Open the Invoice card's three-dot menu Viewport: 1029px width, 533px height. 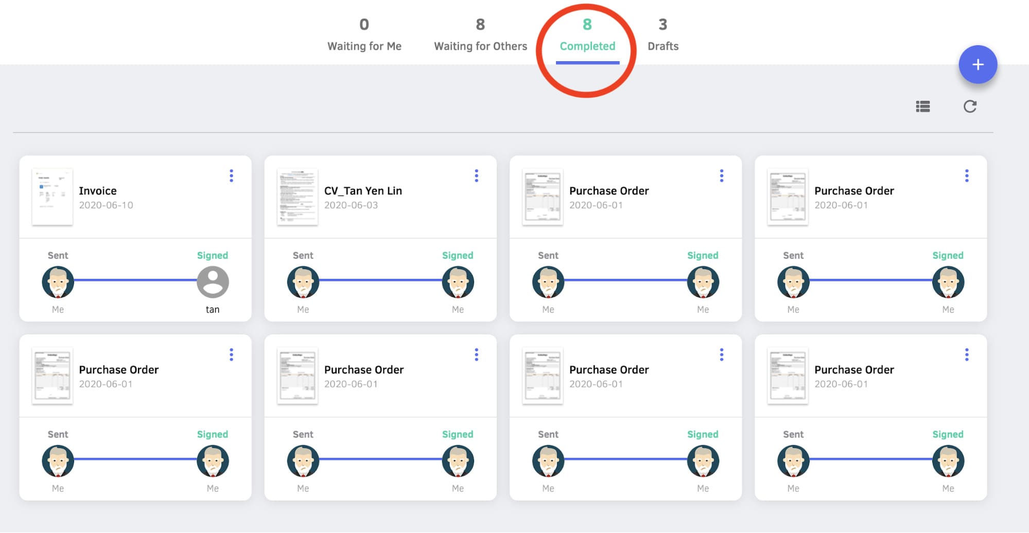pos(231,176)
